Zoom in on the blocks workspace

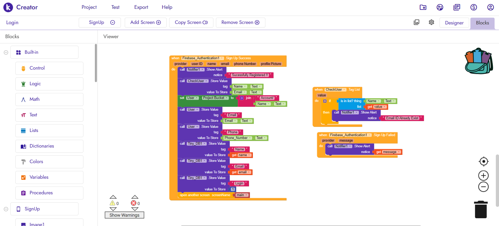(483, 176)
